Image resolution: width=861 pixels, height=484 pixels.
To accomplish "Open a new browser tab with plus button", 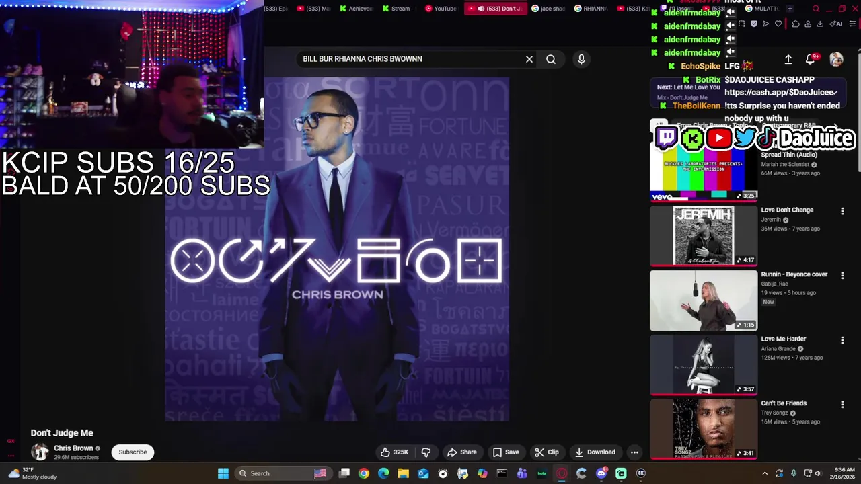I will click(x=790, y=9).
